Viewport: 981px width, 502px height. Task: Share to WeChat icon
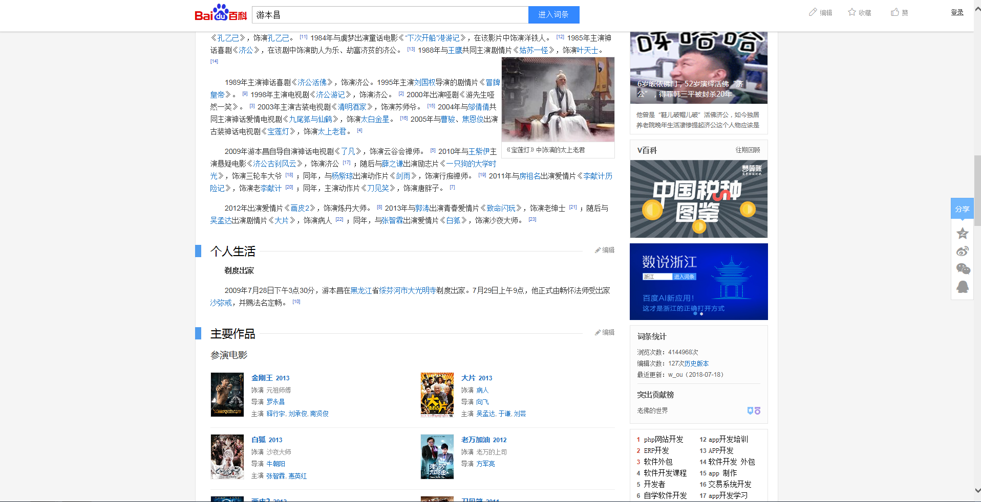point(963,269)
